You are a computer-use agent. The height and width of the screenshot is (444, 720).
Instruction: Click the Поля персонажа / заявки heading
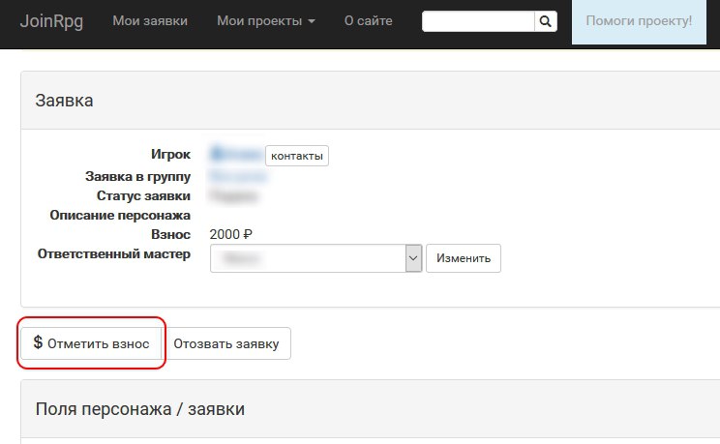point(140,409)
